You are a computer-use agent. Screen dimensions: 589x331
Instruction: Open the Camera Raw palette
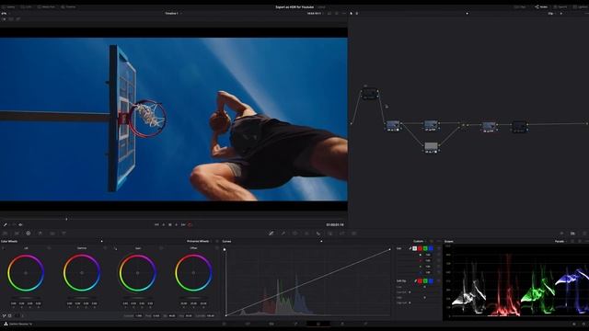5,234
